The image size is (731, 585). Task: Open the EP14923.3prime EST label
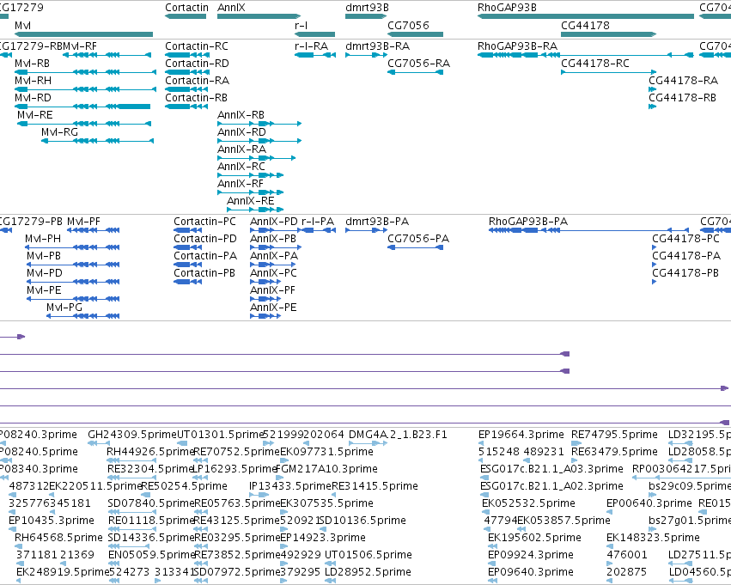pos(323,537)
